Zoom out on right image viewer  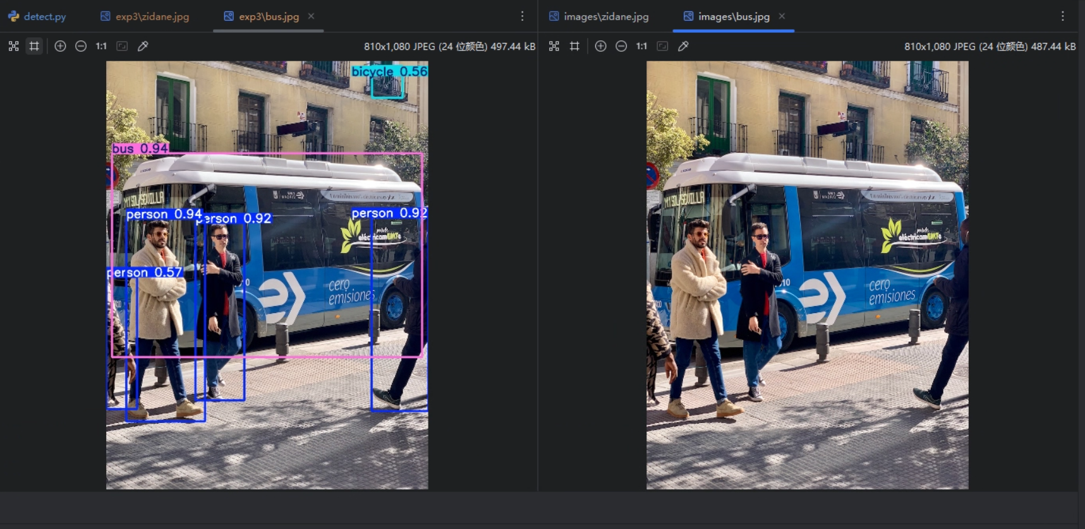(x=621, y=46)
